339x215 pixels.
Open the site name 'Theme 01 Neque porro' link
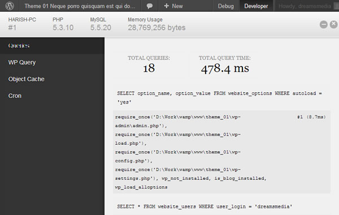pos(80,6)
